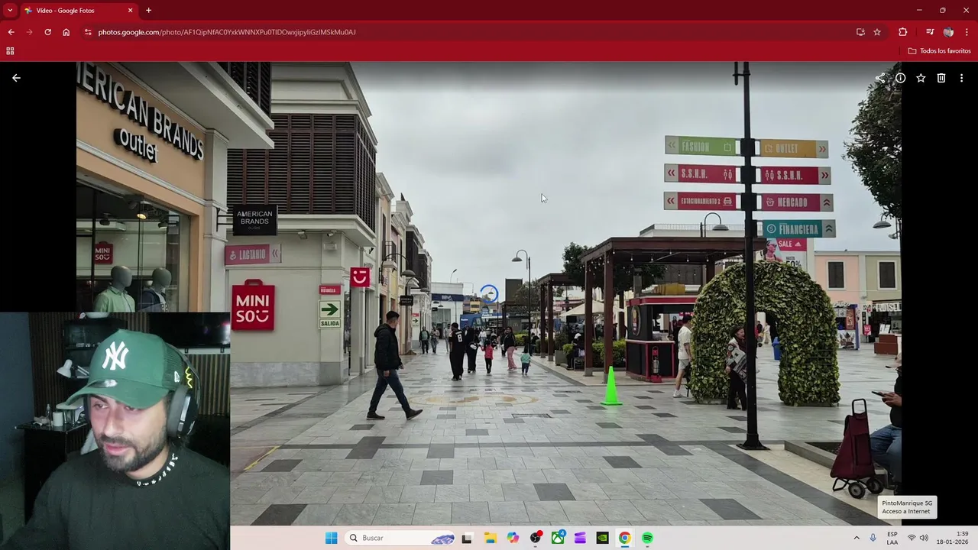Screen dimensions: 978x550
Task: Open the Xbox app from taskbar
Action: 558,538
